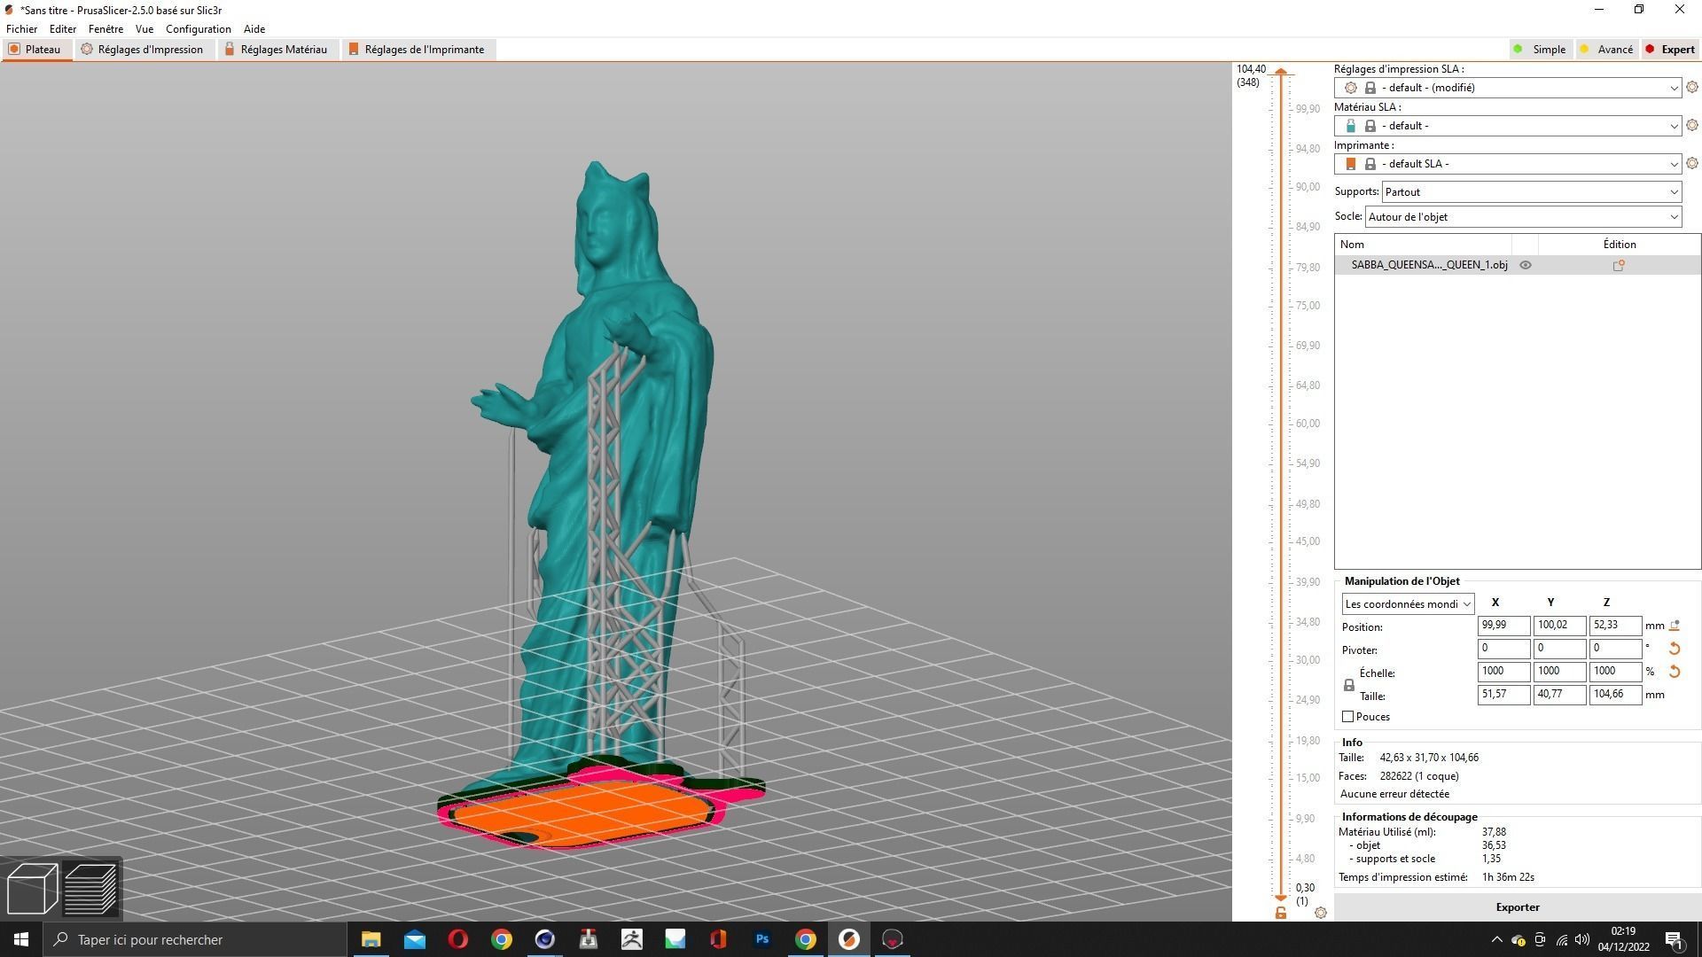1702x957 pixels.
Task: Open Photoshop from taskbar
Action: click(761, 939)
